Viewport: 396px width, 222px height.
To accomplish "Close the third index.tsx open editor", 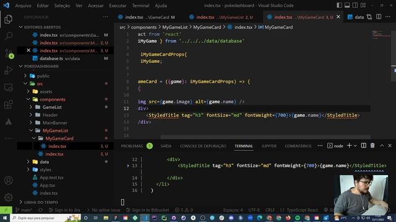I will point(28,51).
